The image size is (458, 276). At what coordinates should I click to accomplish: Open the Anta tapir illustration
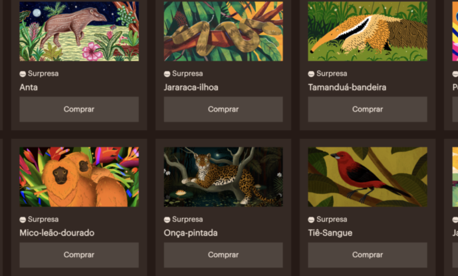pyautogui.click(x=79, y=31)
